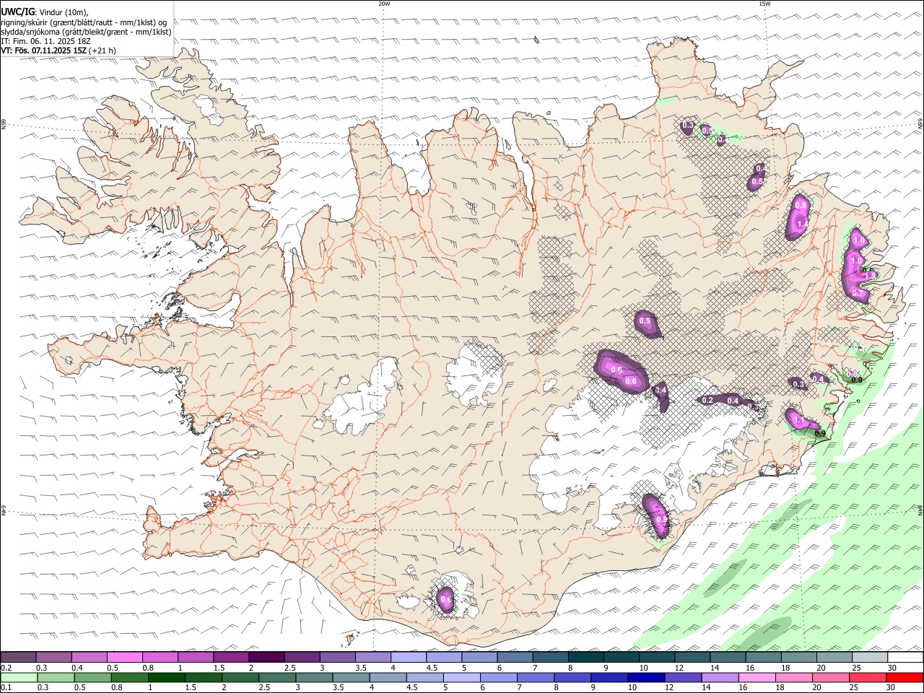Select the white 30 swatch in upper legend

[x=905, y=657]
